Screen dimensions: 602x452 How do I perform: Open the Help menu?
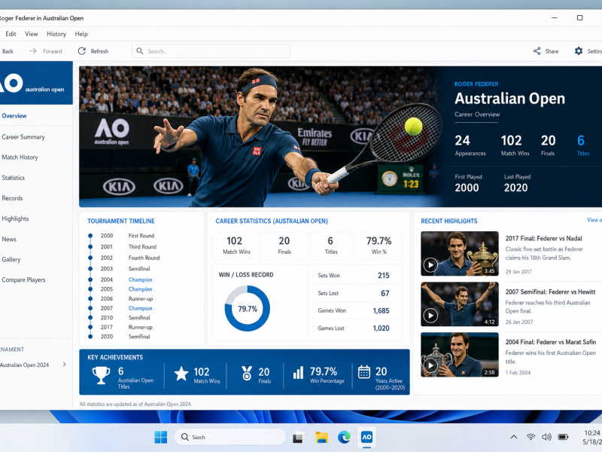coord(81,34)
